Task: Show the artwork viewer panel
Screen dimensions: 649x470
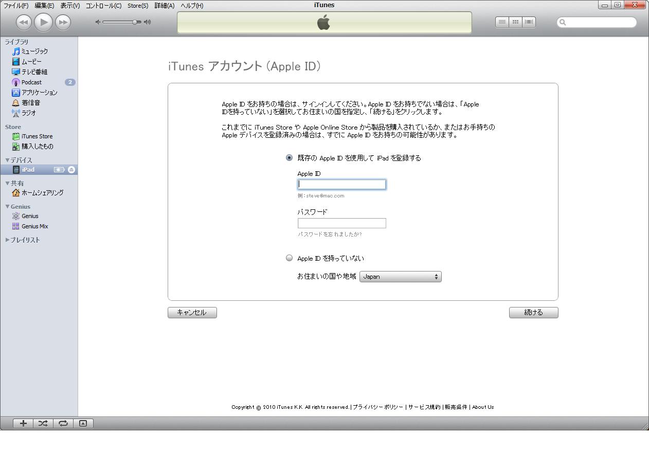Action: coord(83,424)
